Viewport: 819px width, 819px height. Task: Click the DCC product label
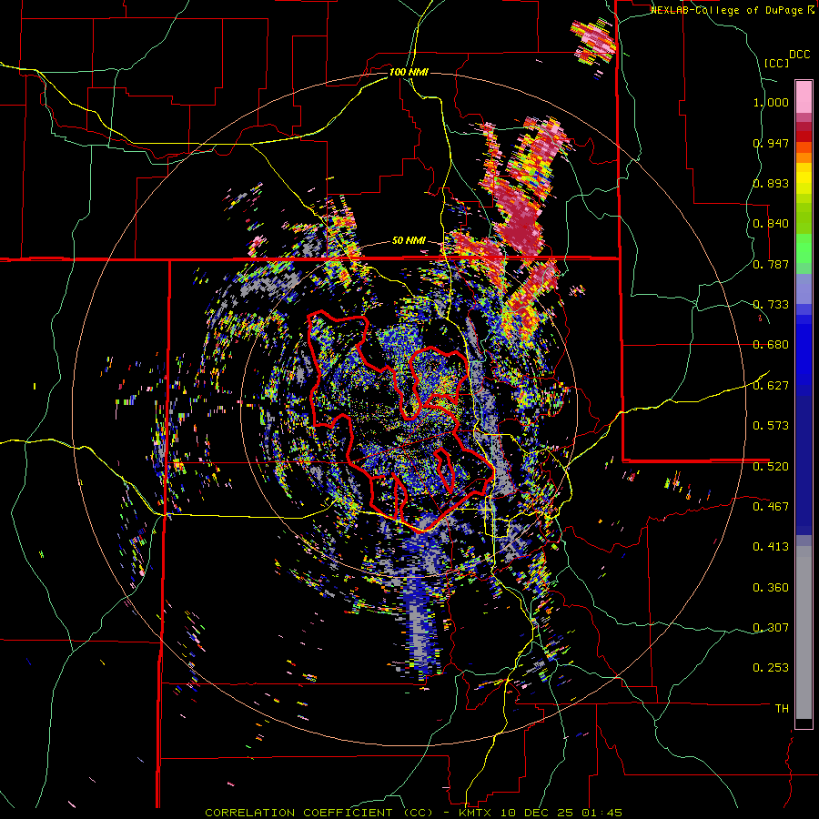(x=800, y=55)
